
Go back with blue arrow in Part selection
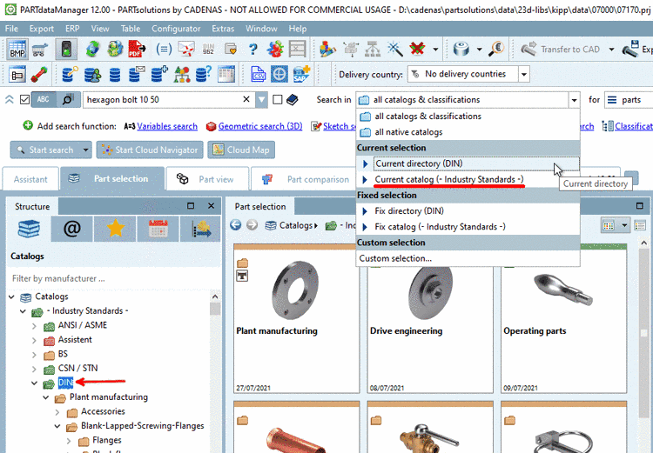click(236, 225)
